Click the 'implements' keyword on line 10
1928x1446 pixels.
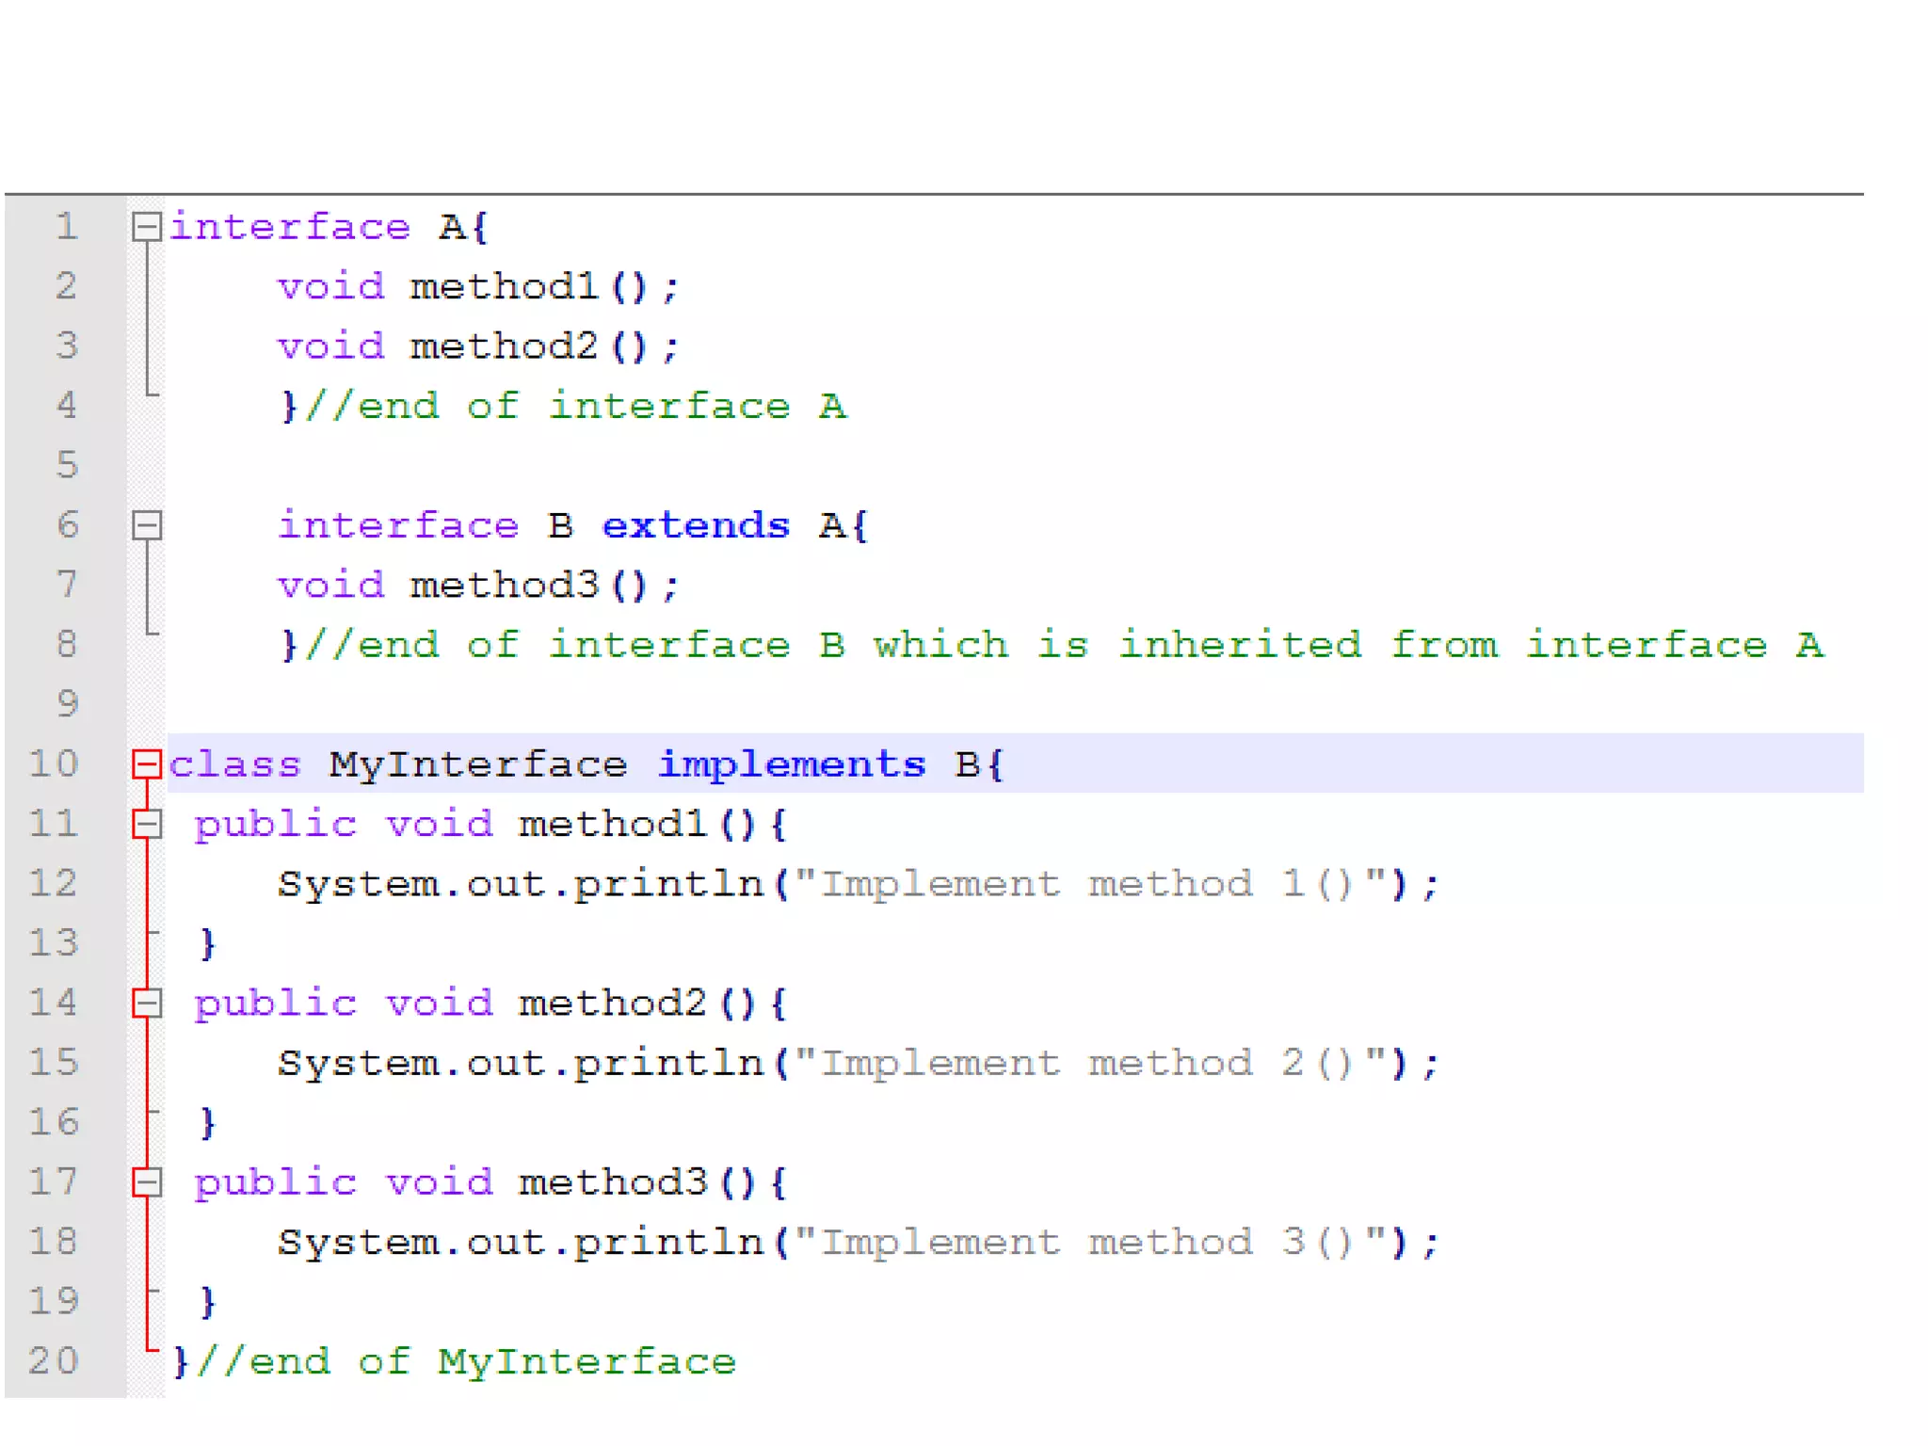click(791, 763)
